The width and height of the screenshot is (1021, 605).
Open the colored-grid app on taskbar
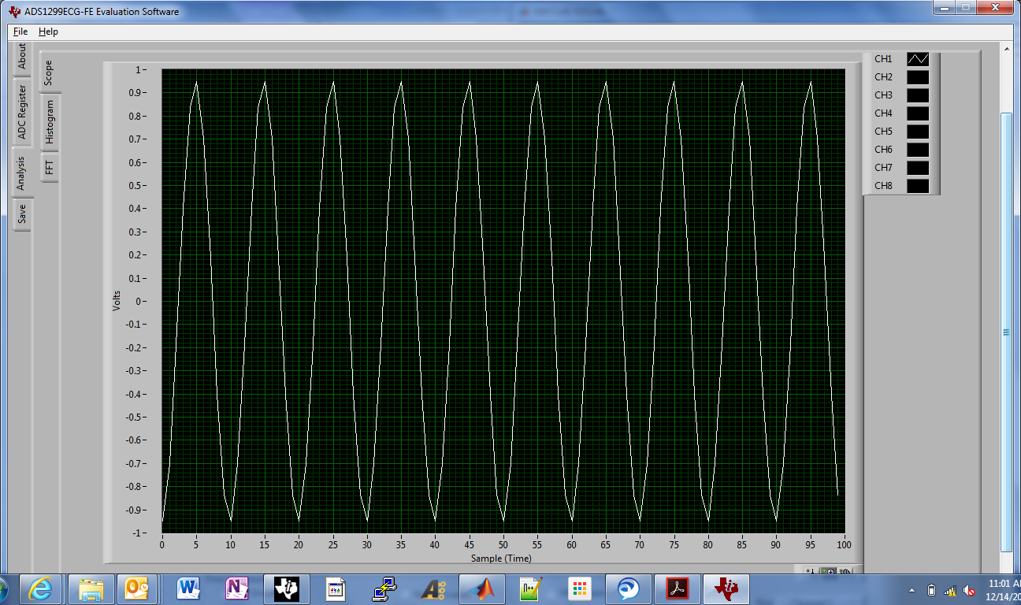(x=580, y=588)
